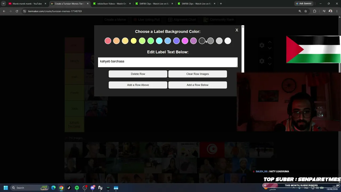
Task: Open the Chrome extensions menu
Action: 315,11
